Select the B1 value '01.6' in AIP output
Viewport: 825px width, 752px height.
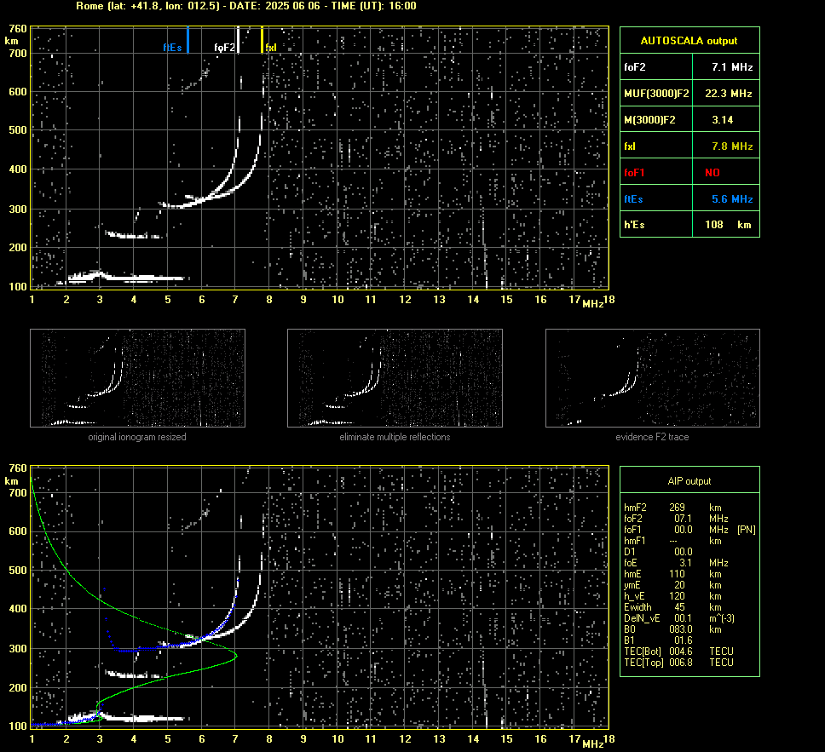coord(684,640)
